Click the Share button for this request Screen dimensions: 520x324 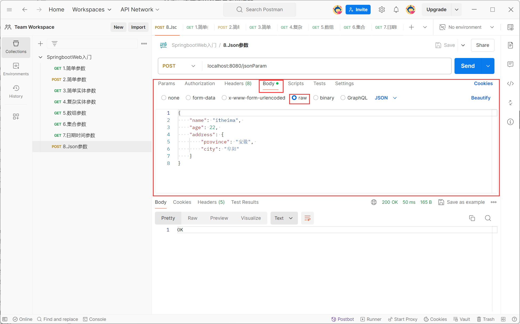point(483,45)
